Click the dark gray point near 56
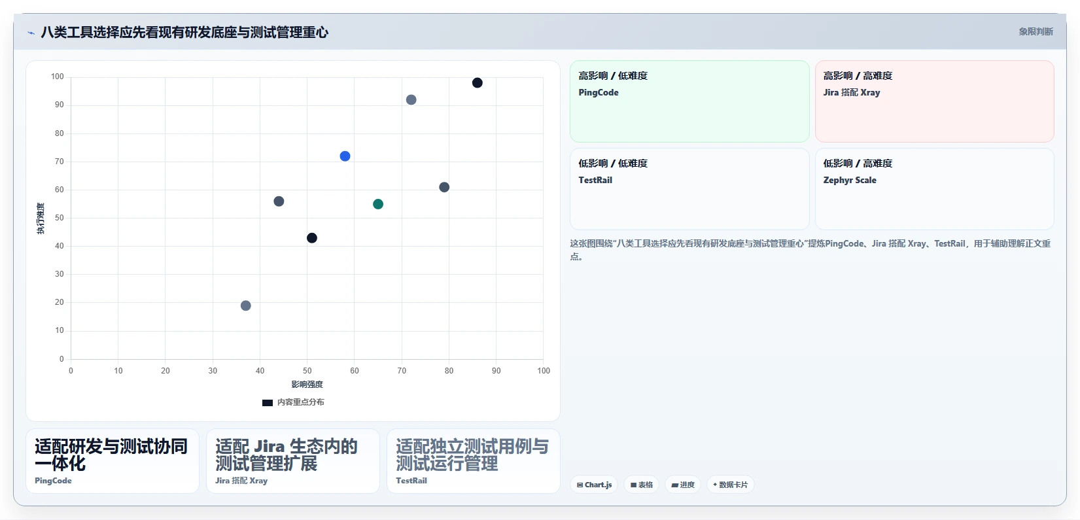Image resolution: width=1080 pixels, height=520 pixels. (x=279, y=201)
